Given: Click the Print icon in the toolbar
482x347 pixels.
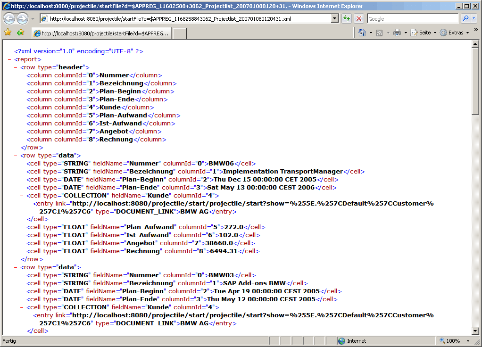Looking at the screenshot, I should (397, 33).
